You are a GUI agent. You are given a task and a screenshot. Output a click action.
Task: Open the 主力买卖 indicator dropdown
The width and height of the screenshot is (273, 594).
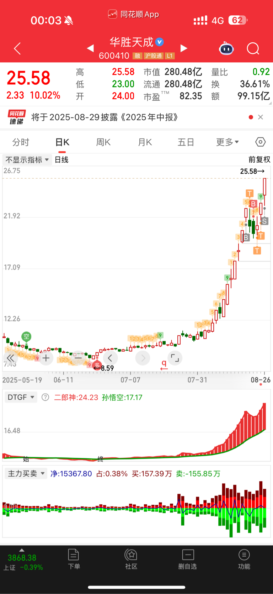(x=26, y=474)
